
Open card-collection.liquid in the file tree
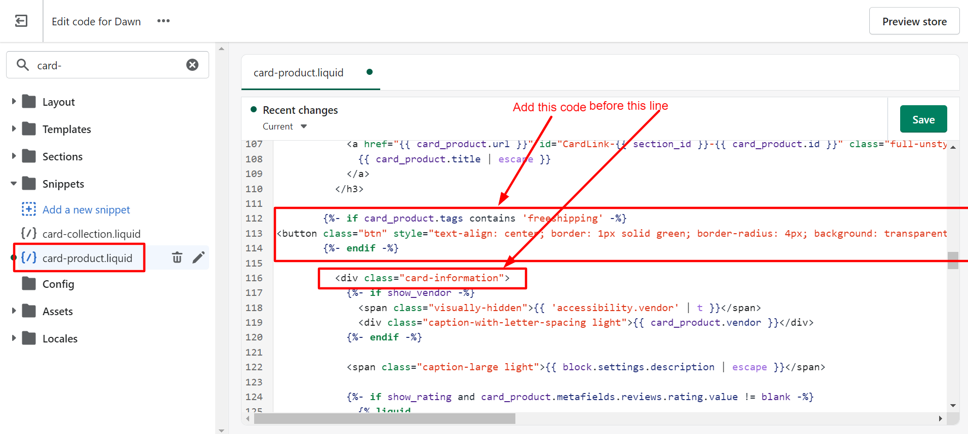pyautogui.click(x=91, y=234)
